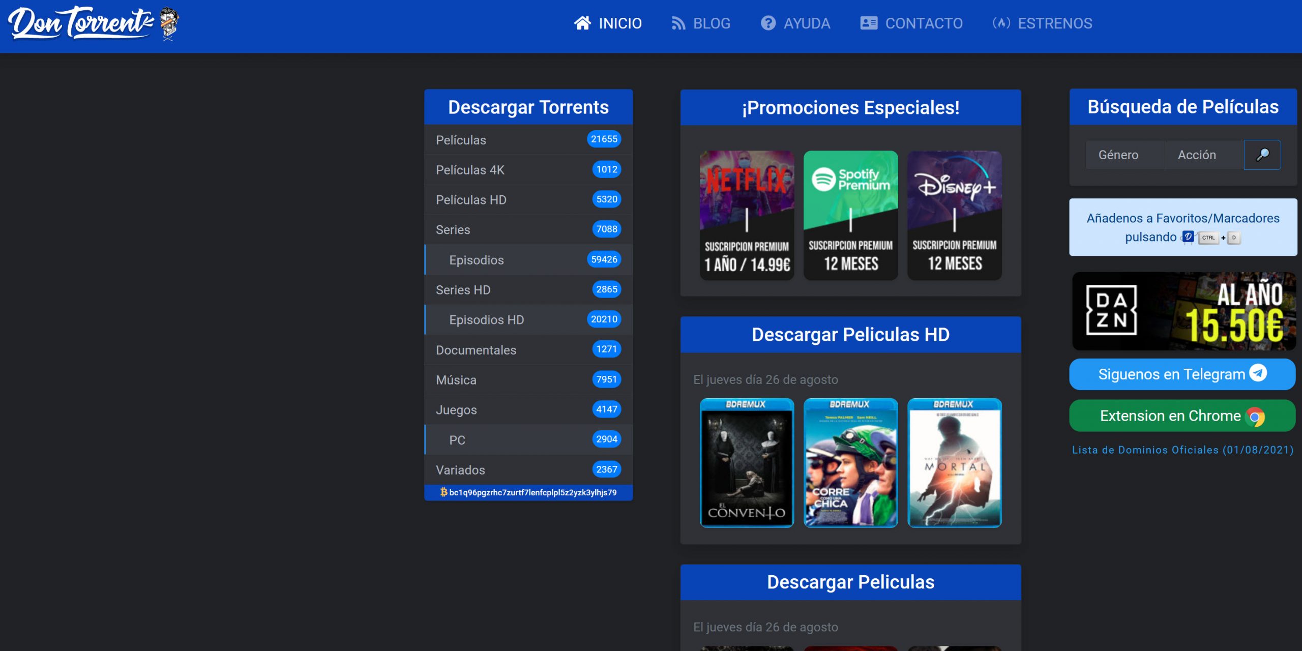Click the 1012 Películas 4K badge
The image size is (1302, 651).
click(607, 169)
